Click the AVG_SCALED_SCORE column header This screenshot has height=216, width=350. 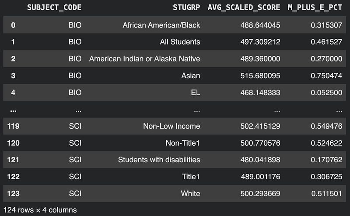(x=244, y=8)
